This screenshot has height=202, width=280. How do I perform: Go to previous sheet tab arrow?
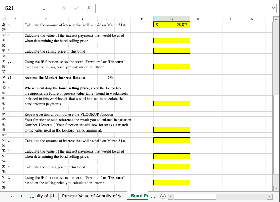(12, 196)
